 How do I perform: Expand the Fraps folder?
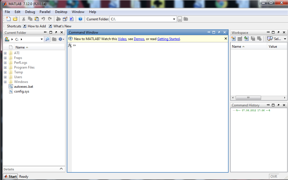click(5, 58)
